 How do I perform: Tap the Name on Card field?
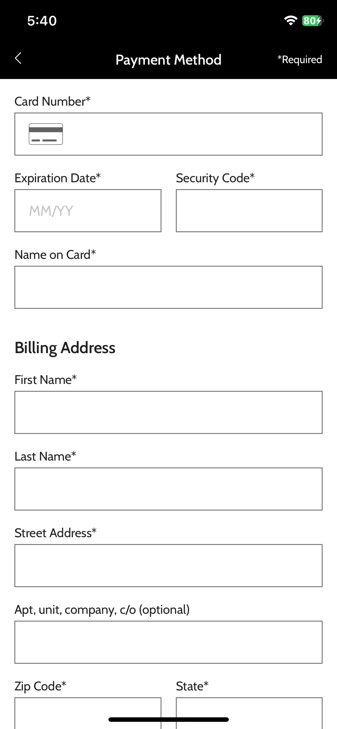tap(168, 287)
